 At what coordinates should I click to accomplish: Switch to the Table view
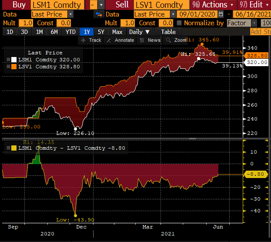click(x=168, y=32)
